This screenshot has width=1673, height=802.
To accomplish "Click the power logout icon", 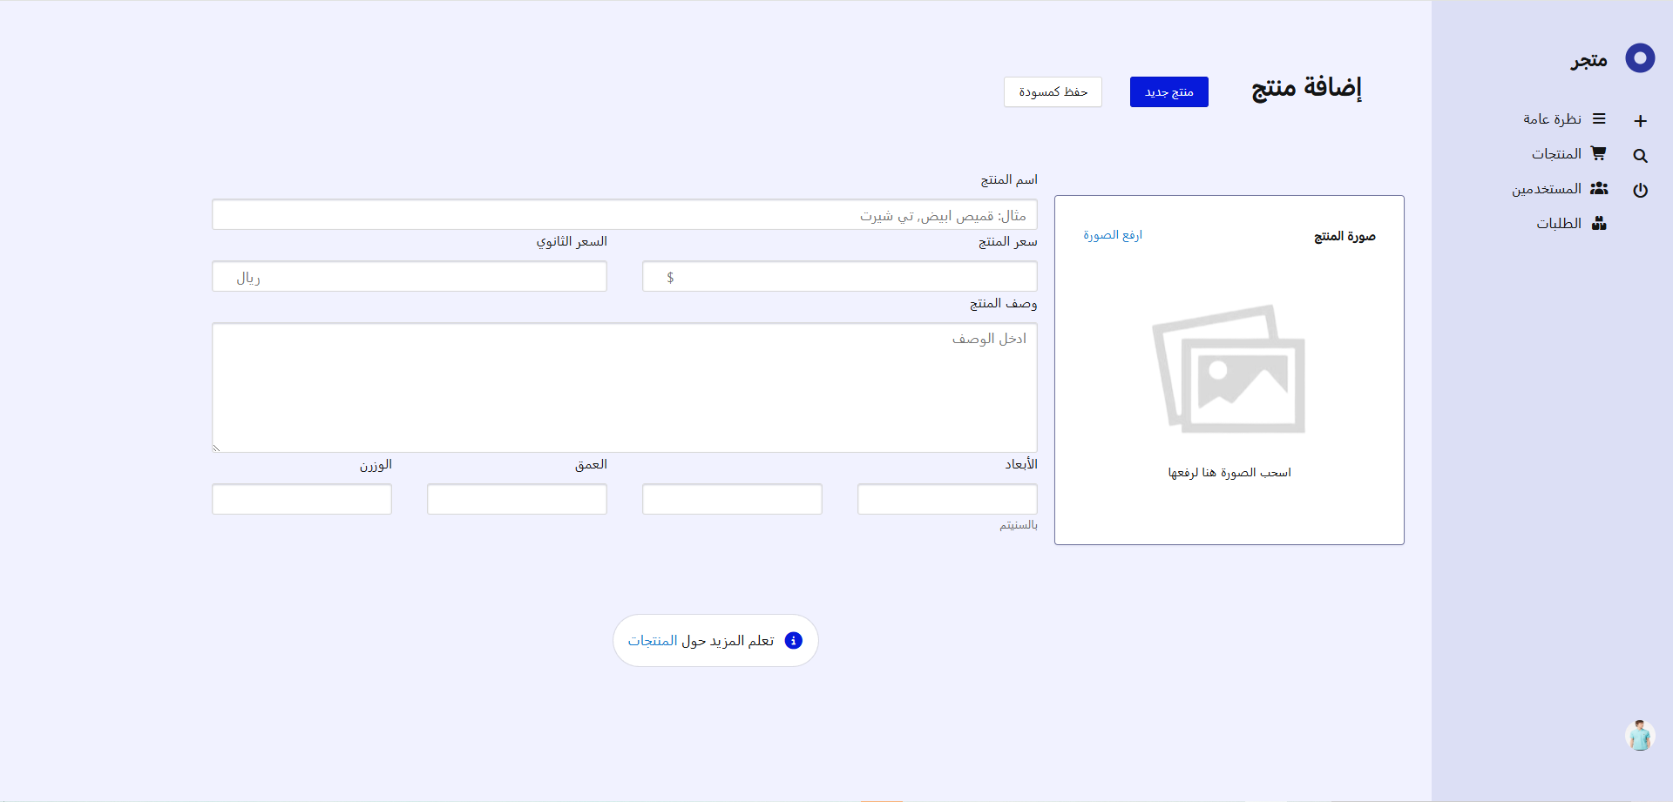I will pos(1640,190).
